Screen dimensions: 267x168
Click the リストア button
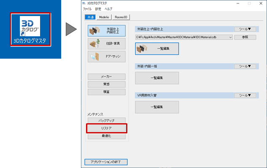tap(107, 128)
